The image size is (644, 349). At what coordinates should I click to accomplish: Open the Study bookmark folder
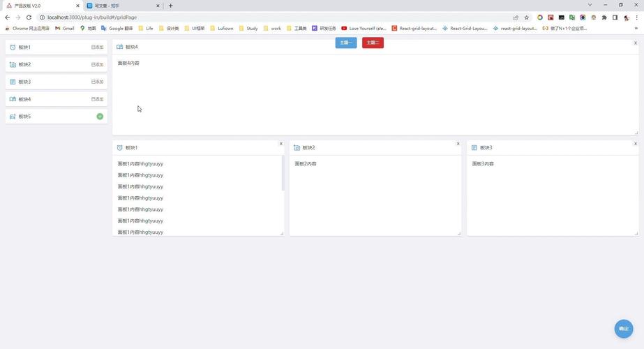(x=248, y=29)
